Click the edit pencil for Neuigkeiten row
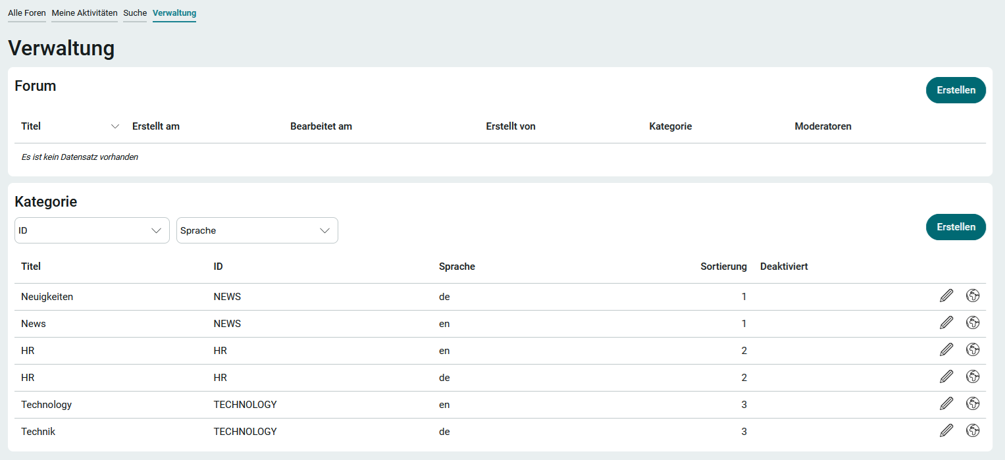 pyautogui.click(x=946, y=296)
